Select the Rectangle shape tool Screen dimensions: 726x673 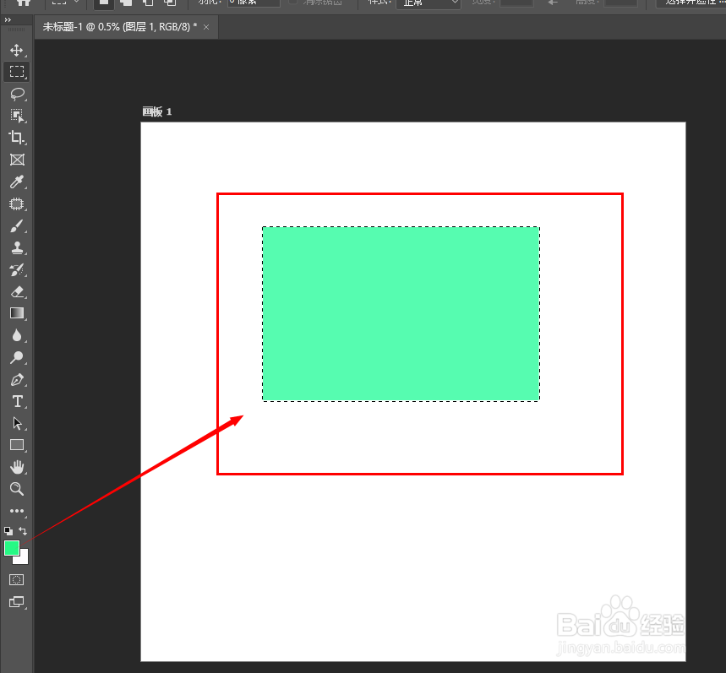17,445
